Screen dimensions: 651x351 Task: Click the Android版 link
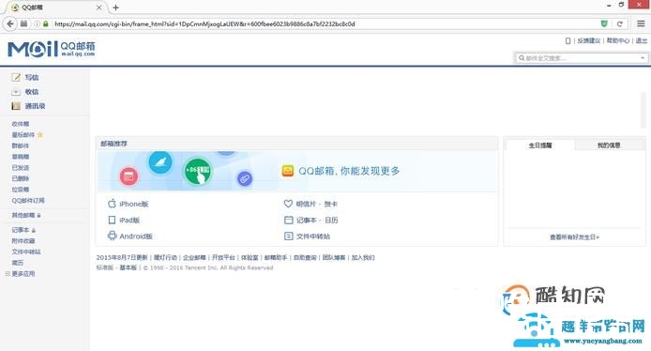[136, 236]
